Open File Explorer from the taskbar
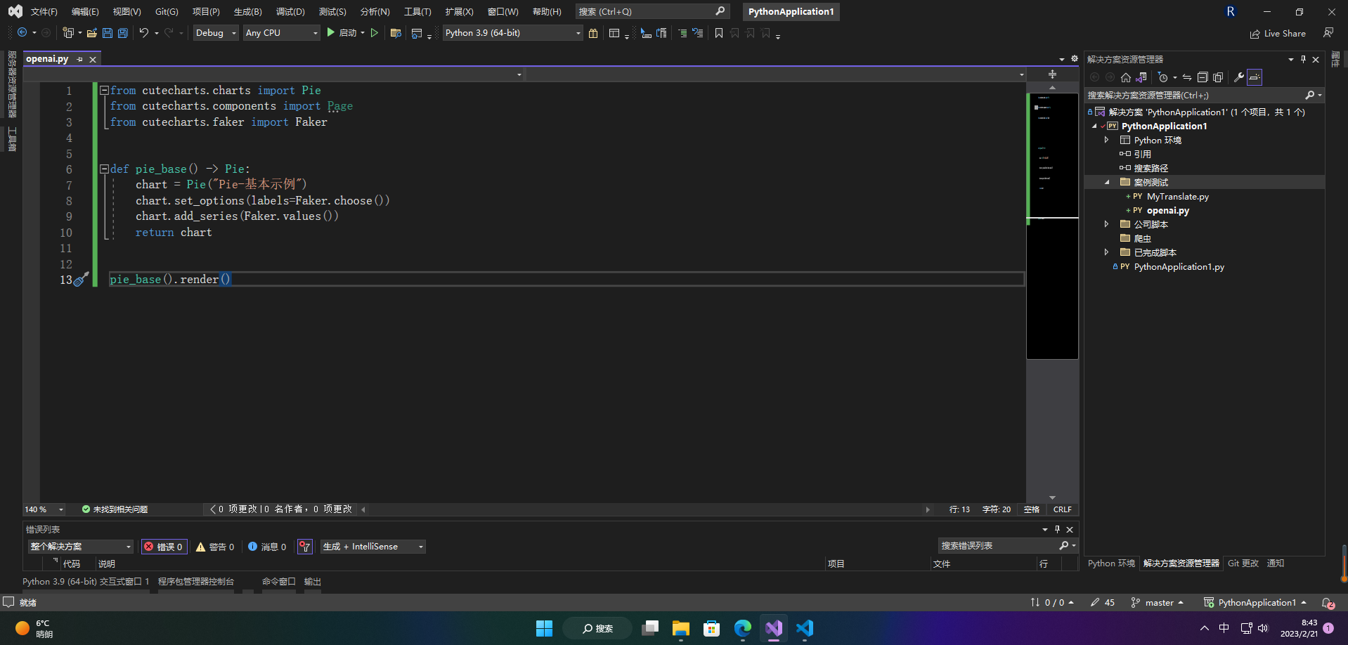1348x645 pixels. tap(681, 628)
